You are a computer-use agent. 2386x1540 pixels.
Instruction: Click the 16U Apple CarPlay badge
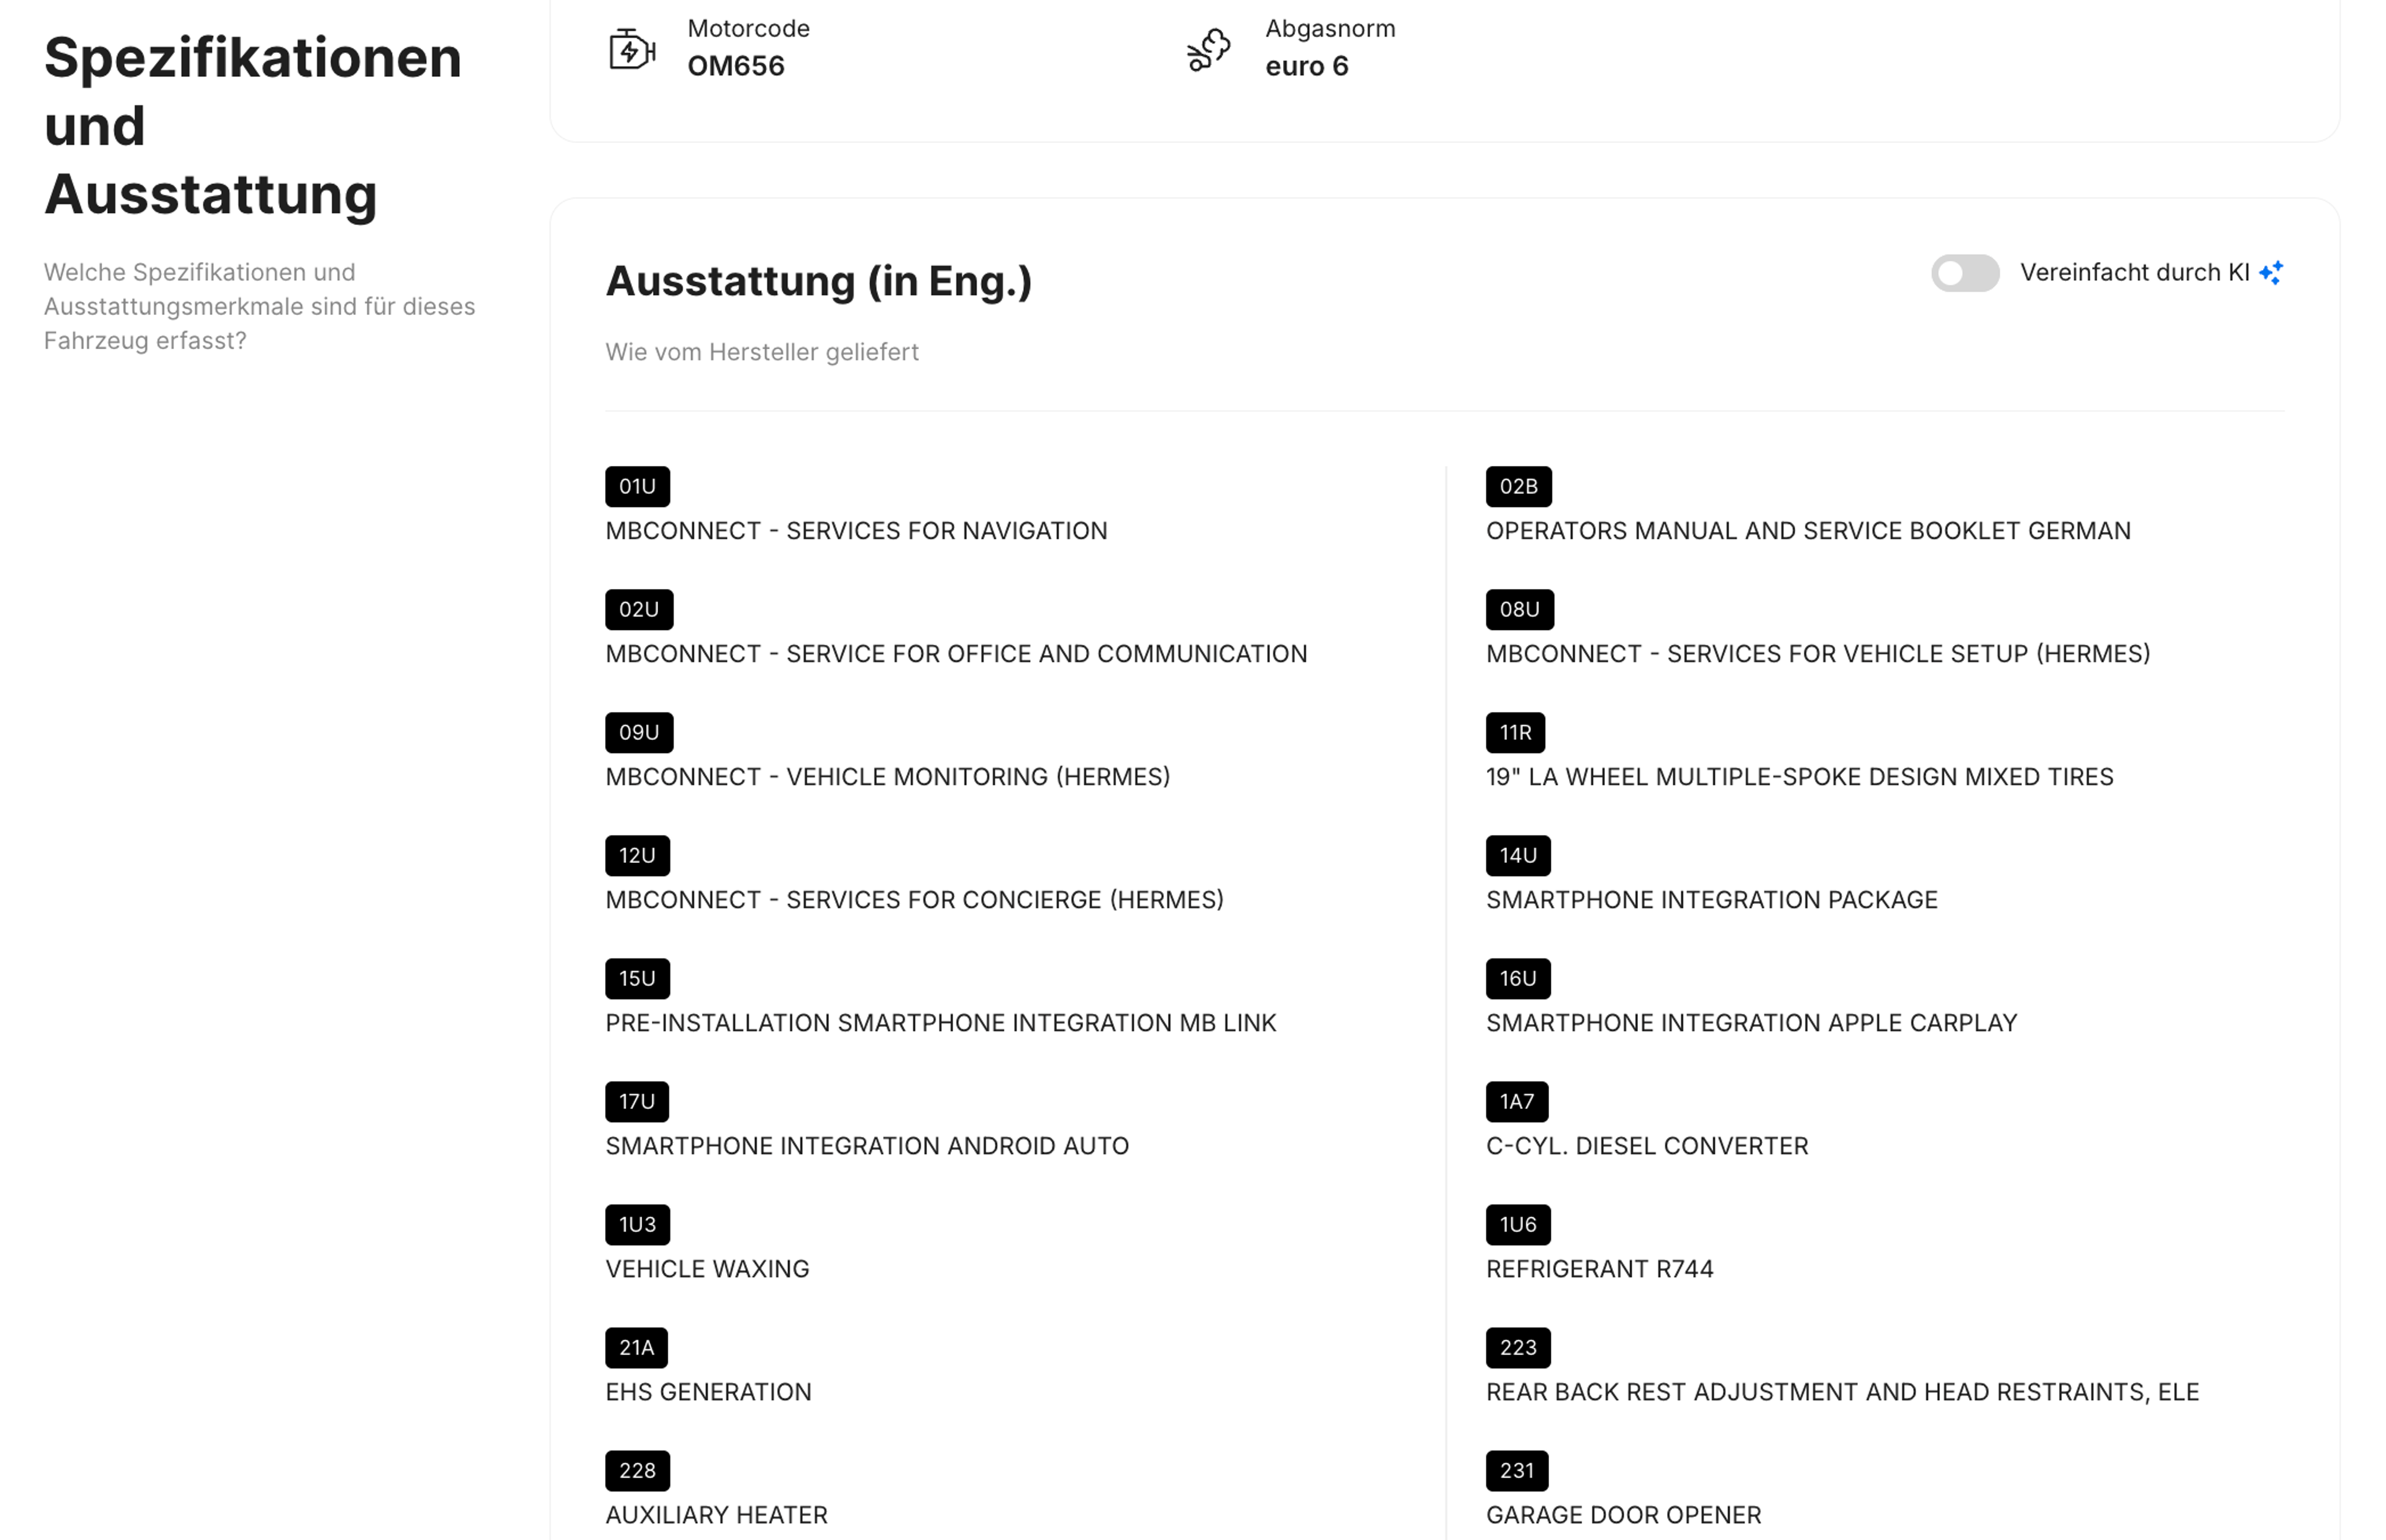pyautogui.click(x=1518, y=978)
